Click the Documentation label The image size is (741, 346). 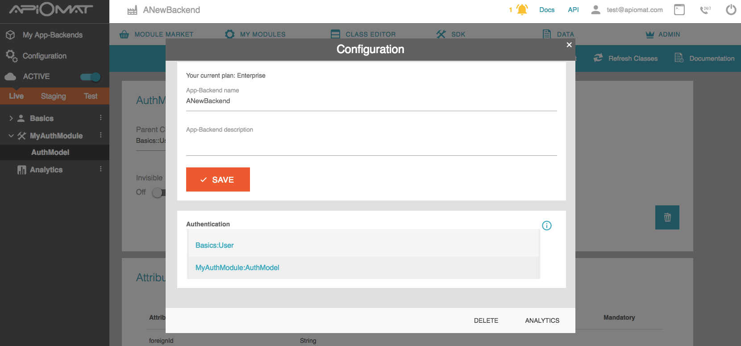point(712,58)
